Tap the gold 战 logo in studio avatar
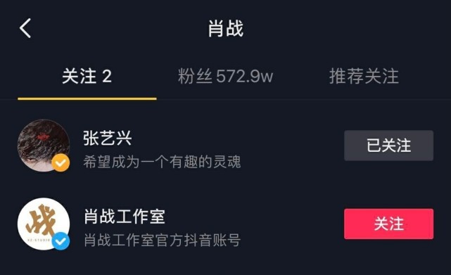 pos(41,221)
